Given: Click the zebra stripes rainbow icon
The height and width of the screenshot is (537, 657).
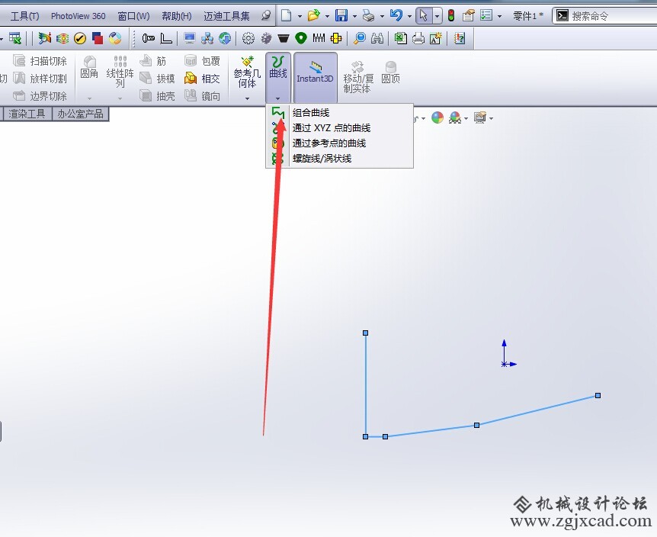Looking at the screenshot, I should click(62, 39).
